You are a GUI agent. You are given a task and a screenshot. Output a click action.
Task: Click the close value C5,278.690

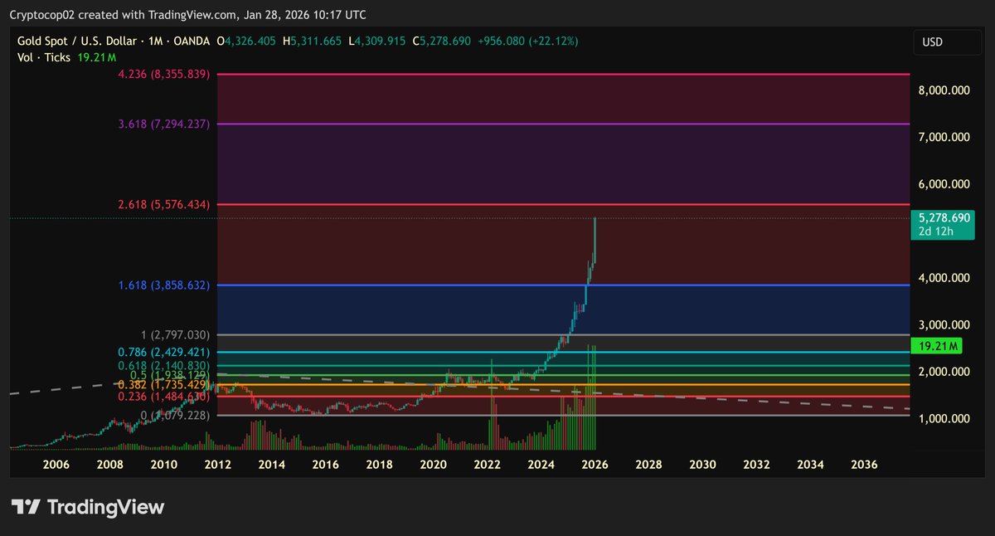pyautogui.click(x=442, y=41)
